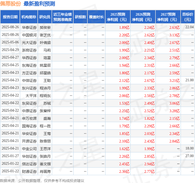Click target price 21.00
The width and height of the screenshot is (195, 183).
[190, 80]
